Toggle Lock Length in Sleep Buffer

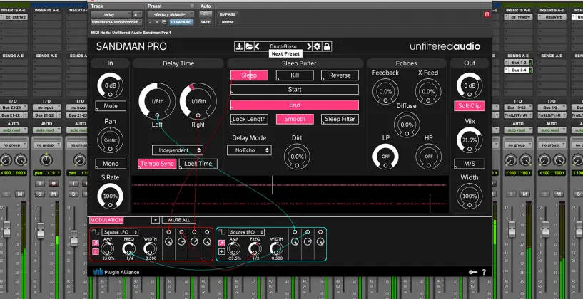coord(249,119)
